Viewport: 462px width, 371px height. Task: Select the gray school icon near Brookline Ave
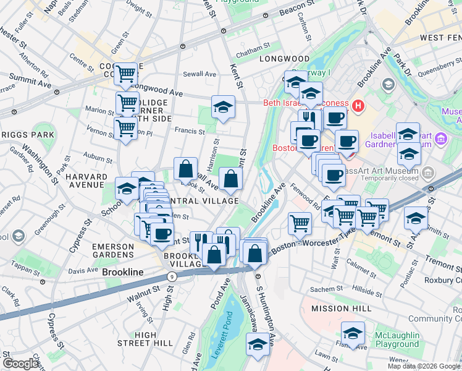coord(388,85)
